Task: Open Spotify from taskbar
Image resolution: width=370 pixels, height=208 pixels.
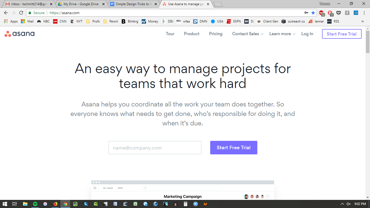Action: pos(35,204)
